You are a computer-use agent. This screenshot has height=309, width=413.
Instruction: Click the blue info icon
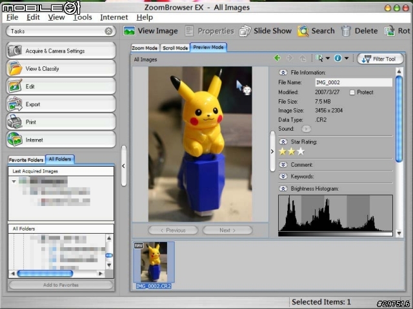pos(337,58)
